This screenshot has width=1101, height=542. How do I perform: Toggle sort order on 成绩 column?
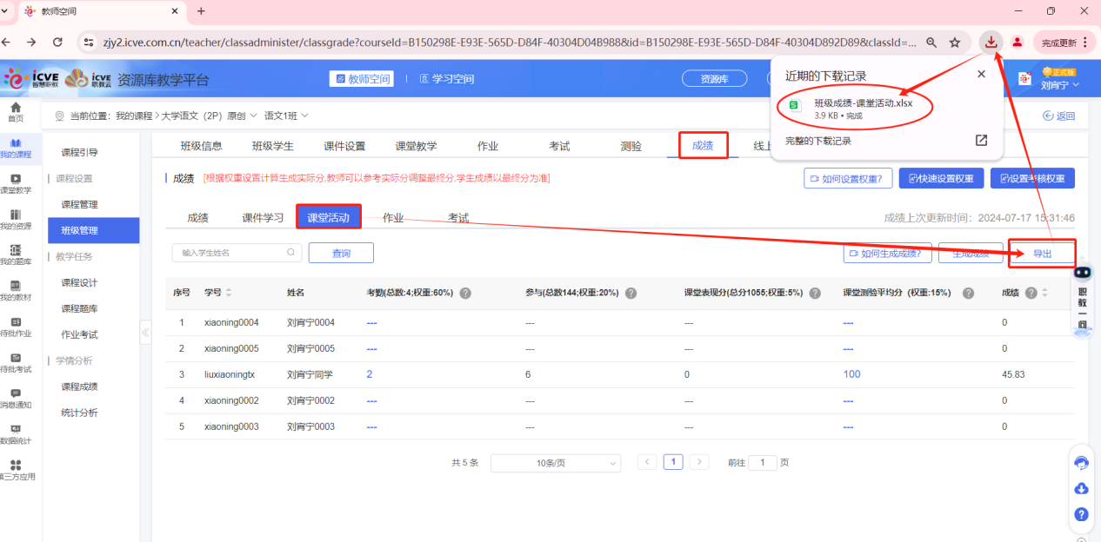pyautogui.click(x=1044, y=294)
